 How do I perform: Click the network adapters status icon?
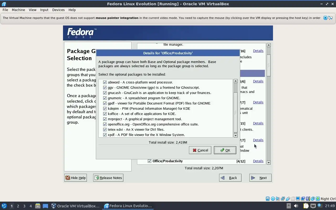(x=283, y=199)
